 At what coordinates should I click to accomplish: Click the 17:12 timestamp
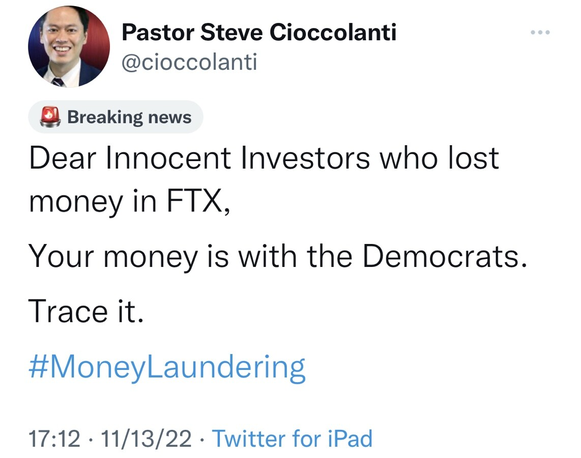click(54, 438)
